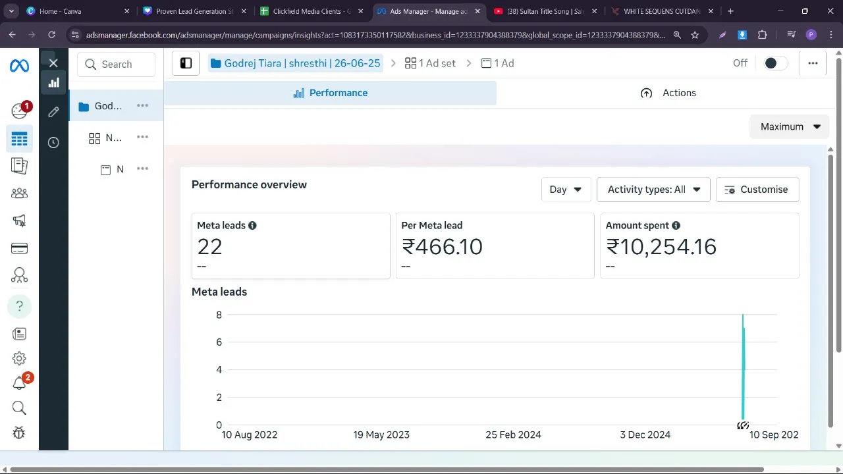Open the Activity types: All dropdown
Screen dimensions: 843x474
click(653, 190)
